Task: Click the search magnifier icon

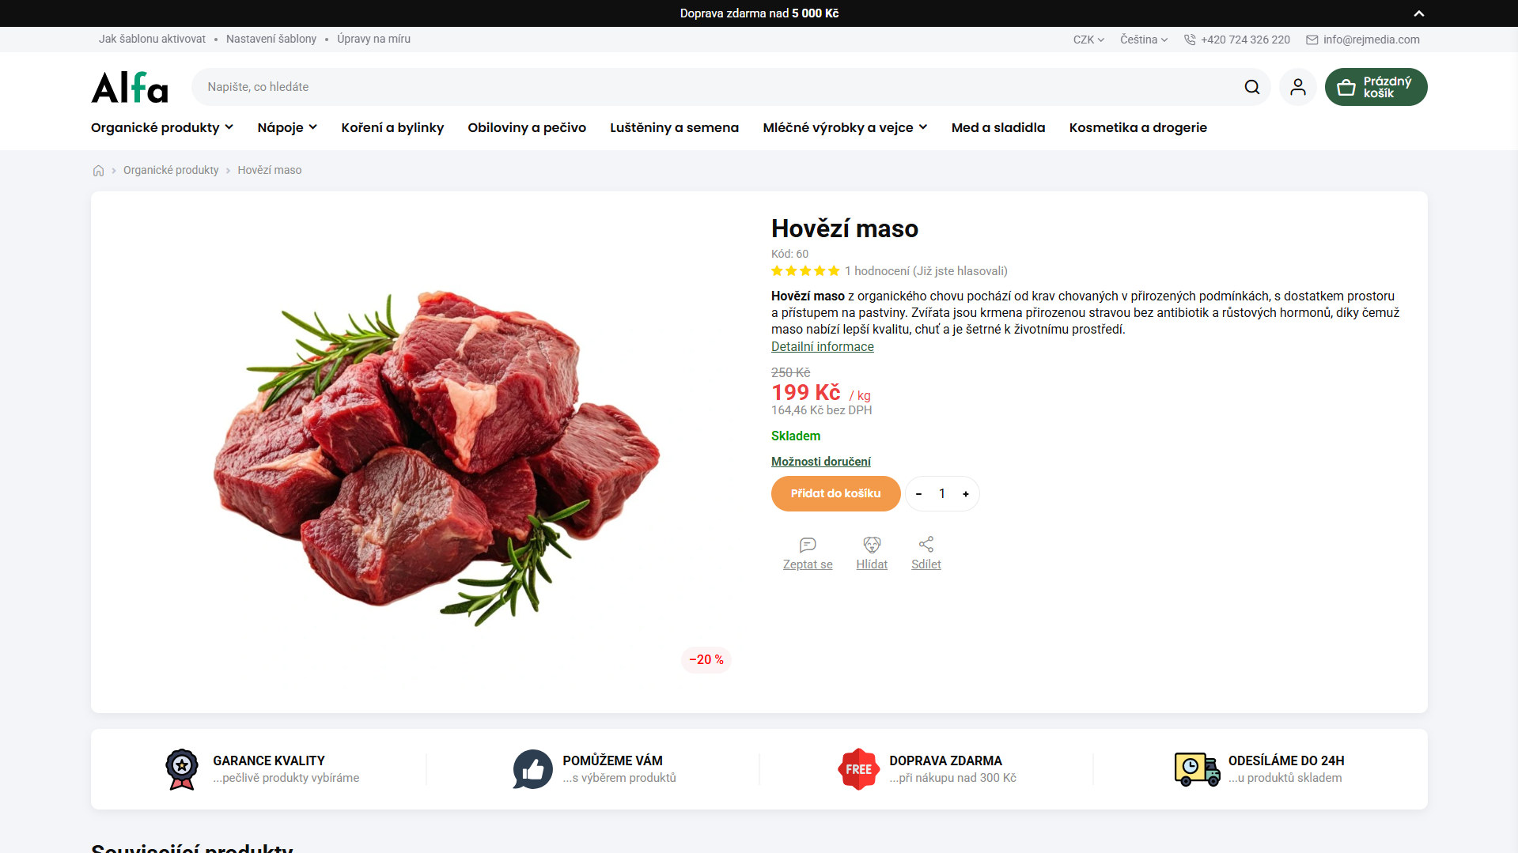Action: [1251, 87]
